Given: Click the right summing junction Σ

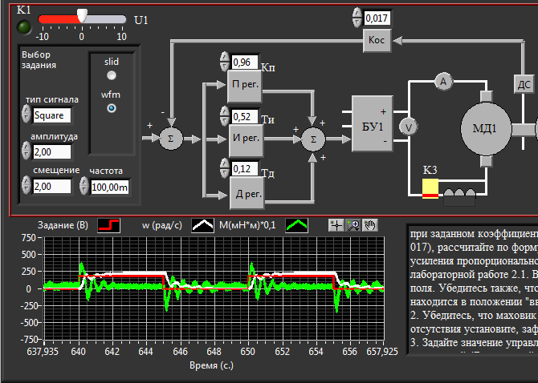Looking at the screenshot, I should [x=313, y=139].
